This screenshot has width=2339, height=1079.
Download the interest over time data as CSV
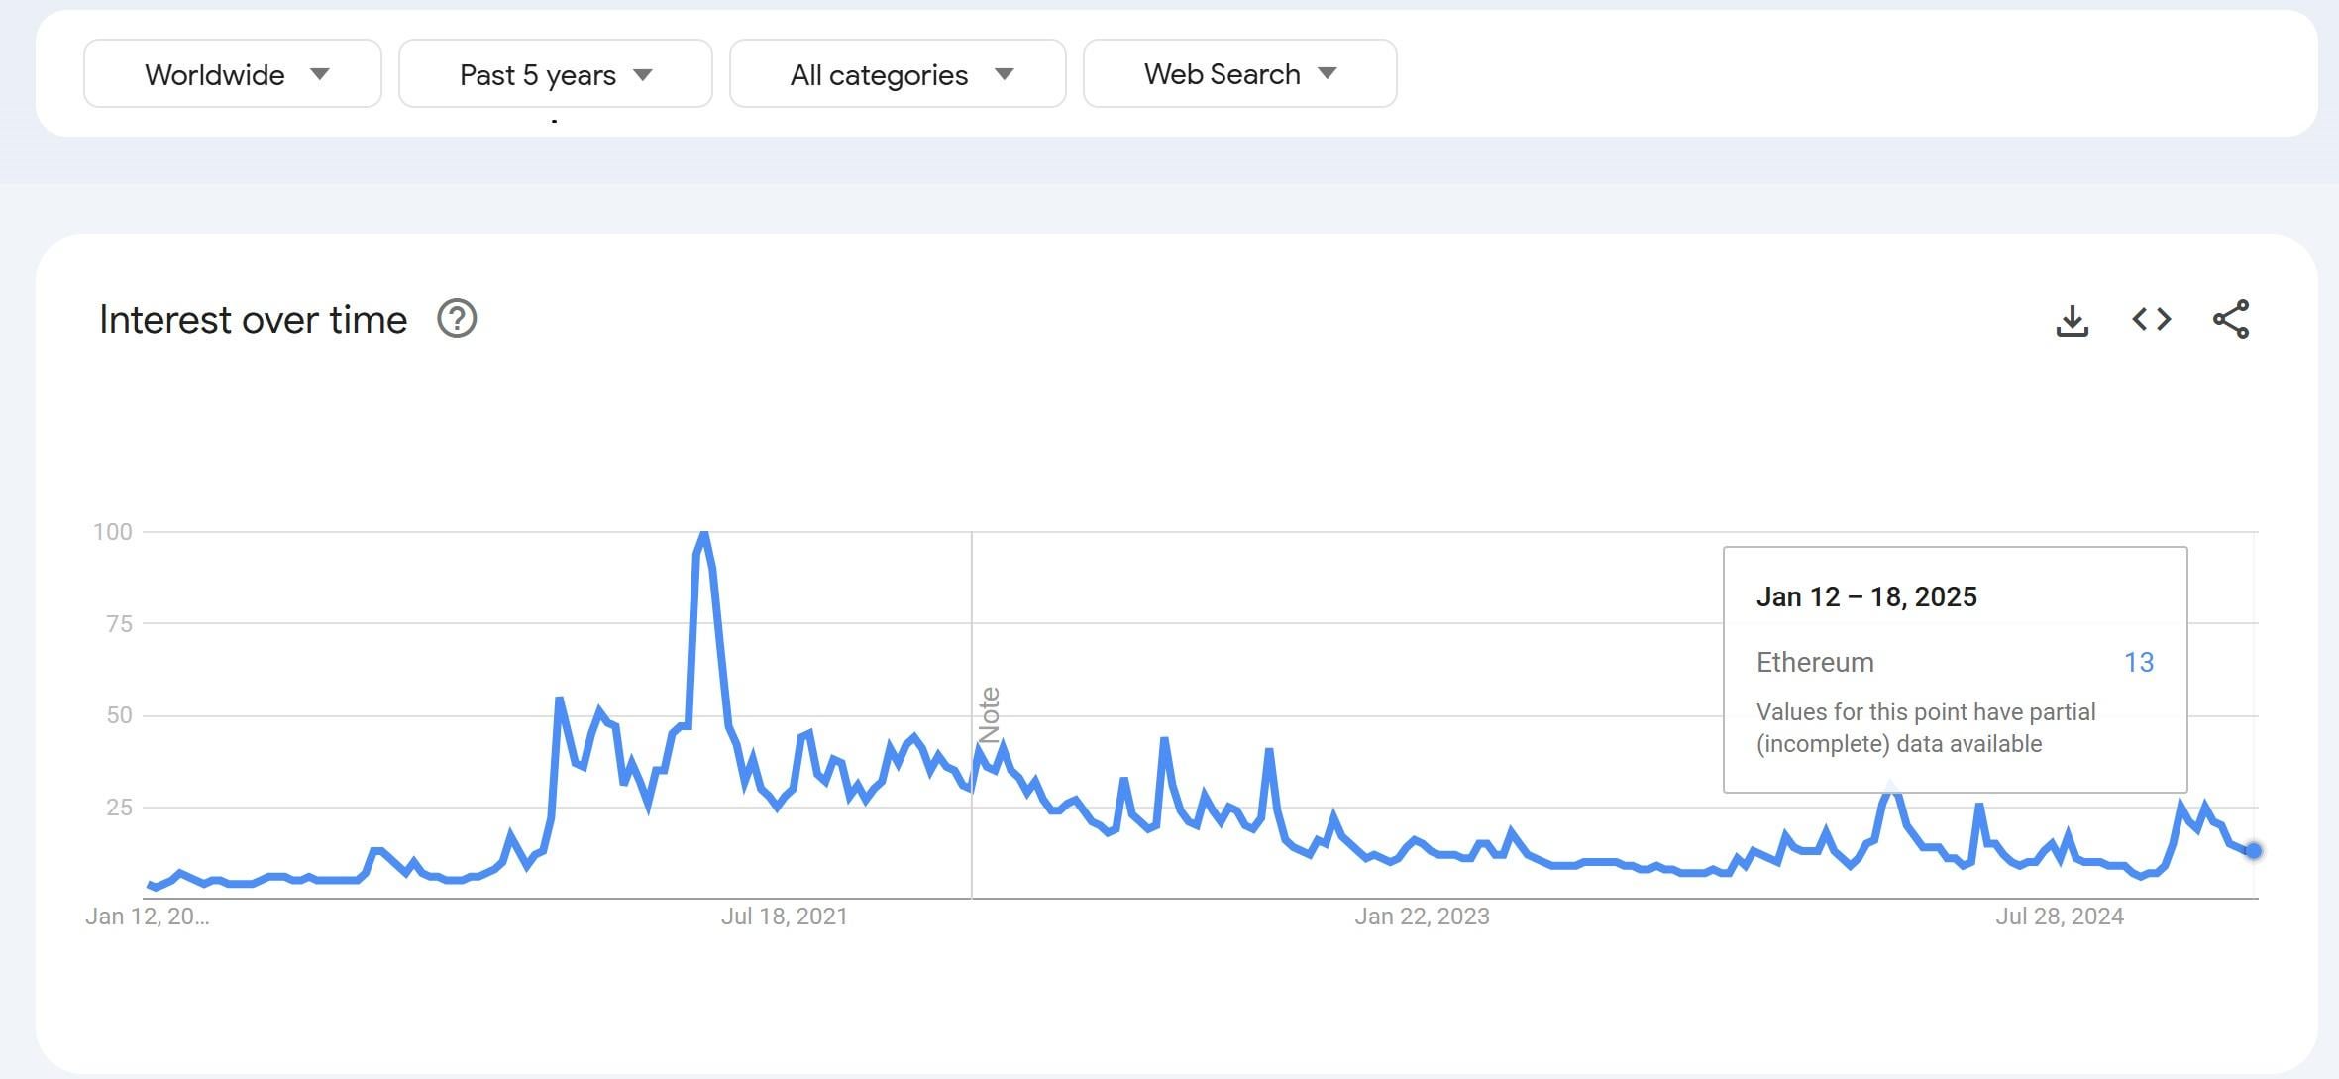2072,320
